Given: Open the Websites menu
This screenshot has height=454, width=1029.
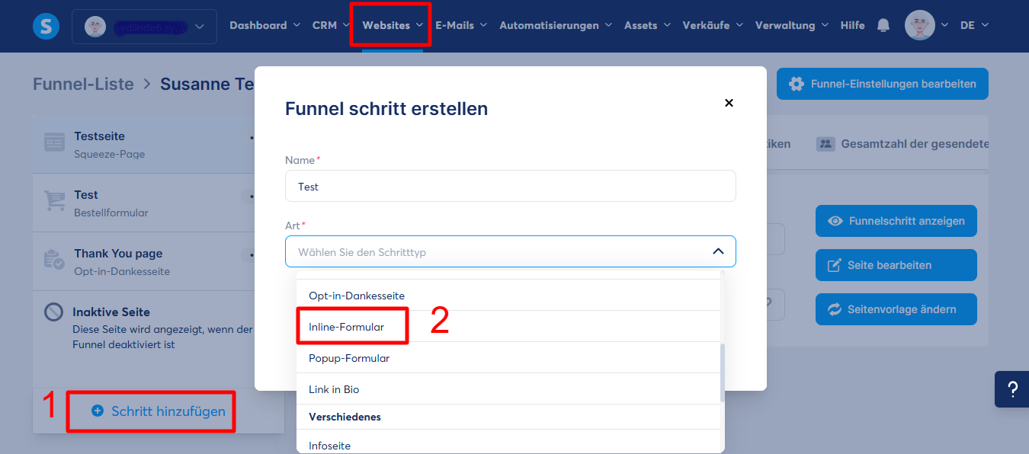Looking at the screenshot, I should 393,25.
